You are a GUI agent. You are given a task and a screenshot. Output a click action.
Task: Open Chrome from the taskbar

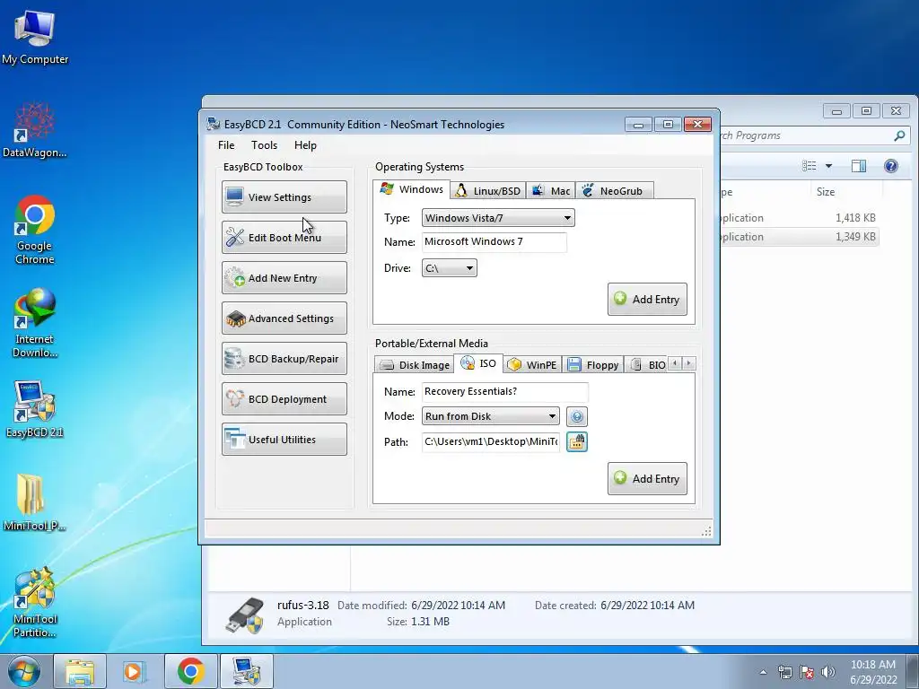click(190, 671)
